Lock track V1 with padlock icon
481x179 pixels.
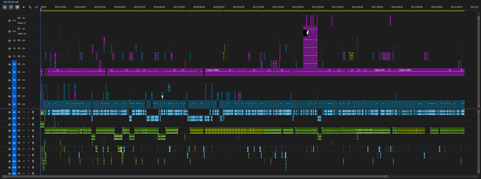click(9, 104)
